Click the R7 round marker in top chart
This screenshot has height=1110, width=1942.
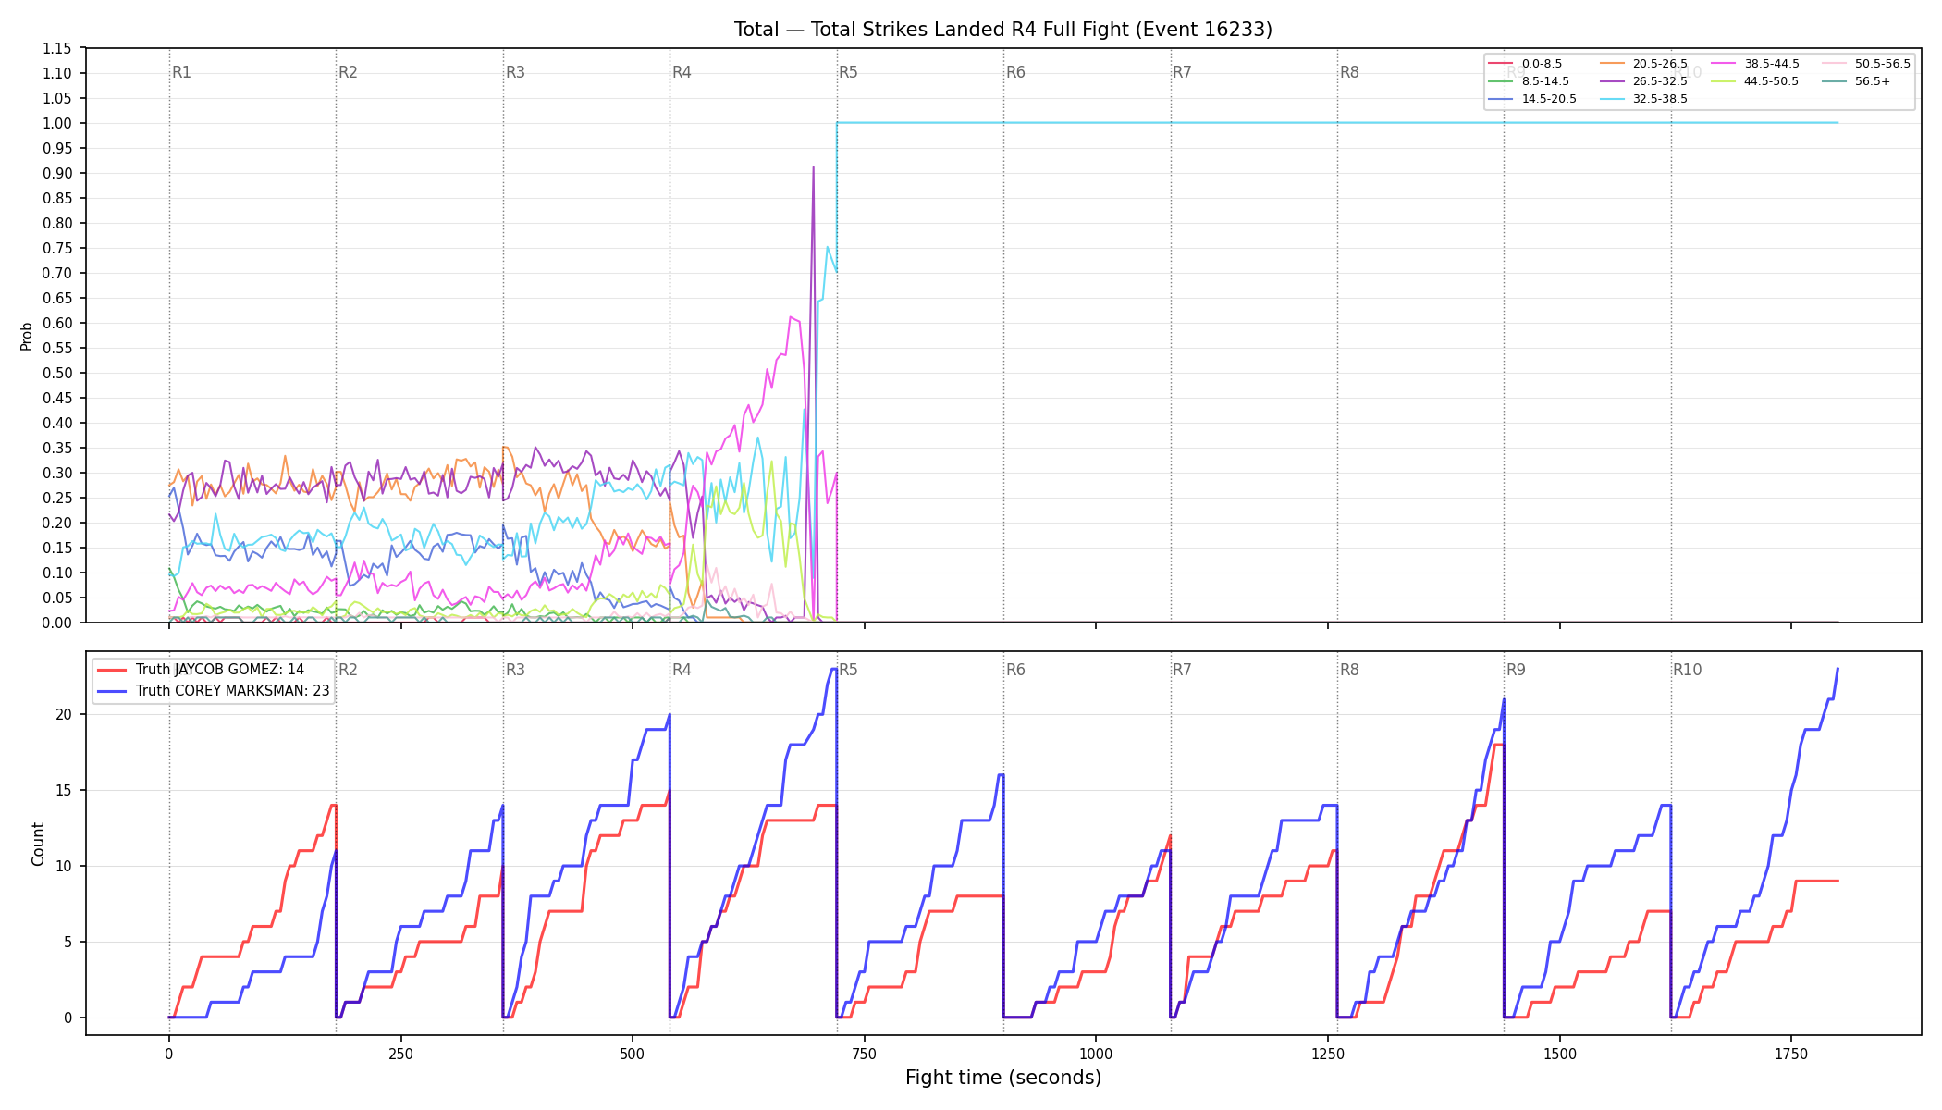pos(1182,72)
